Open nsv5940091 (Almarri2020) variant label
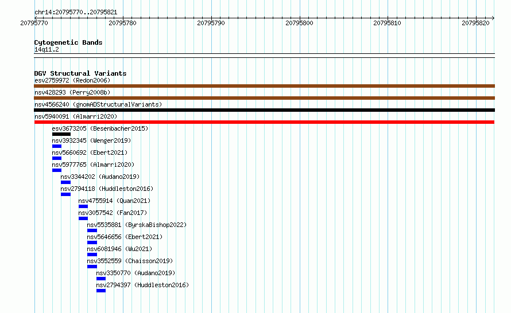511x313 pixels. [x=76, y=116]
